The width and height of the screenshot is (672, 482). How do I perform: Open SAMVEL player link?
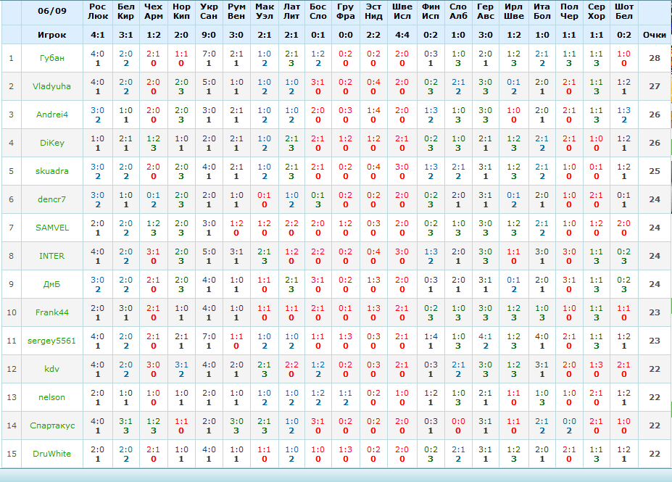tap(52, 228)
